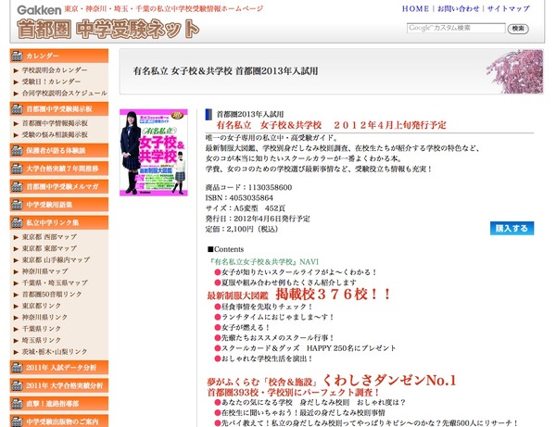Image resolution: width=556 pixels, height=427 pixels.
Task: Open 保護者が語る体験談 sidebar section
Action: [x=59, y=150]
